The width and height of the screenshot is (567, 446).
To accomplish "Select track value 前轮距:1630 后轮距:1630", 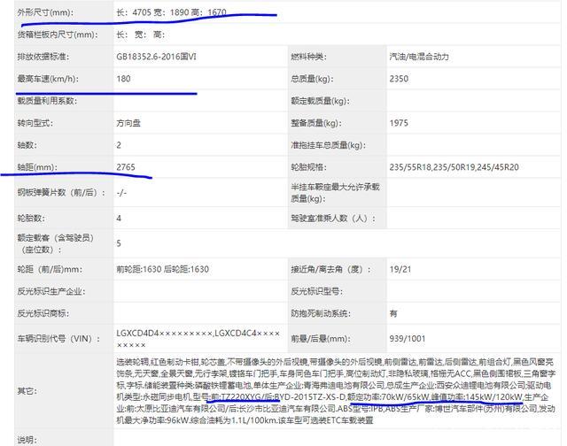I will click(x=163, y=269).
